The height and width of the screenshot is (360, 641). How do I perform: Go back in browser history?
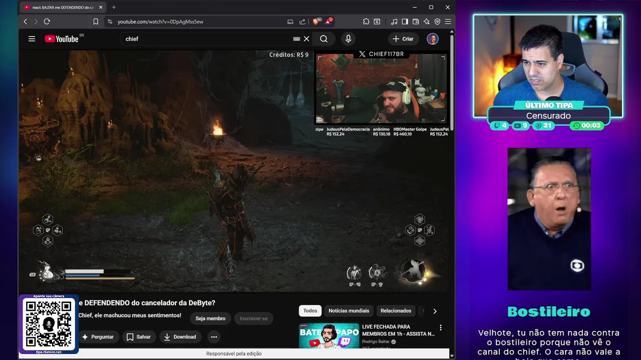[x=26, y=21]
